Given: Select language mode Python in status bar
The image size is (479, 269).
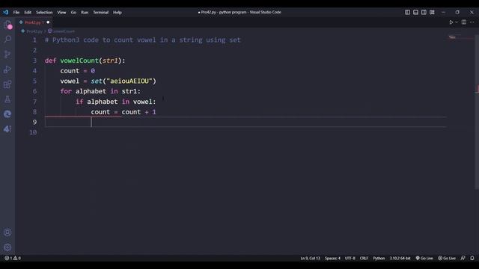Looking at the screenshot, I should point(379,258).
